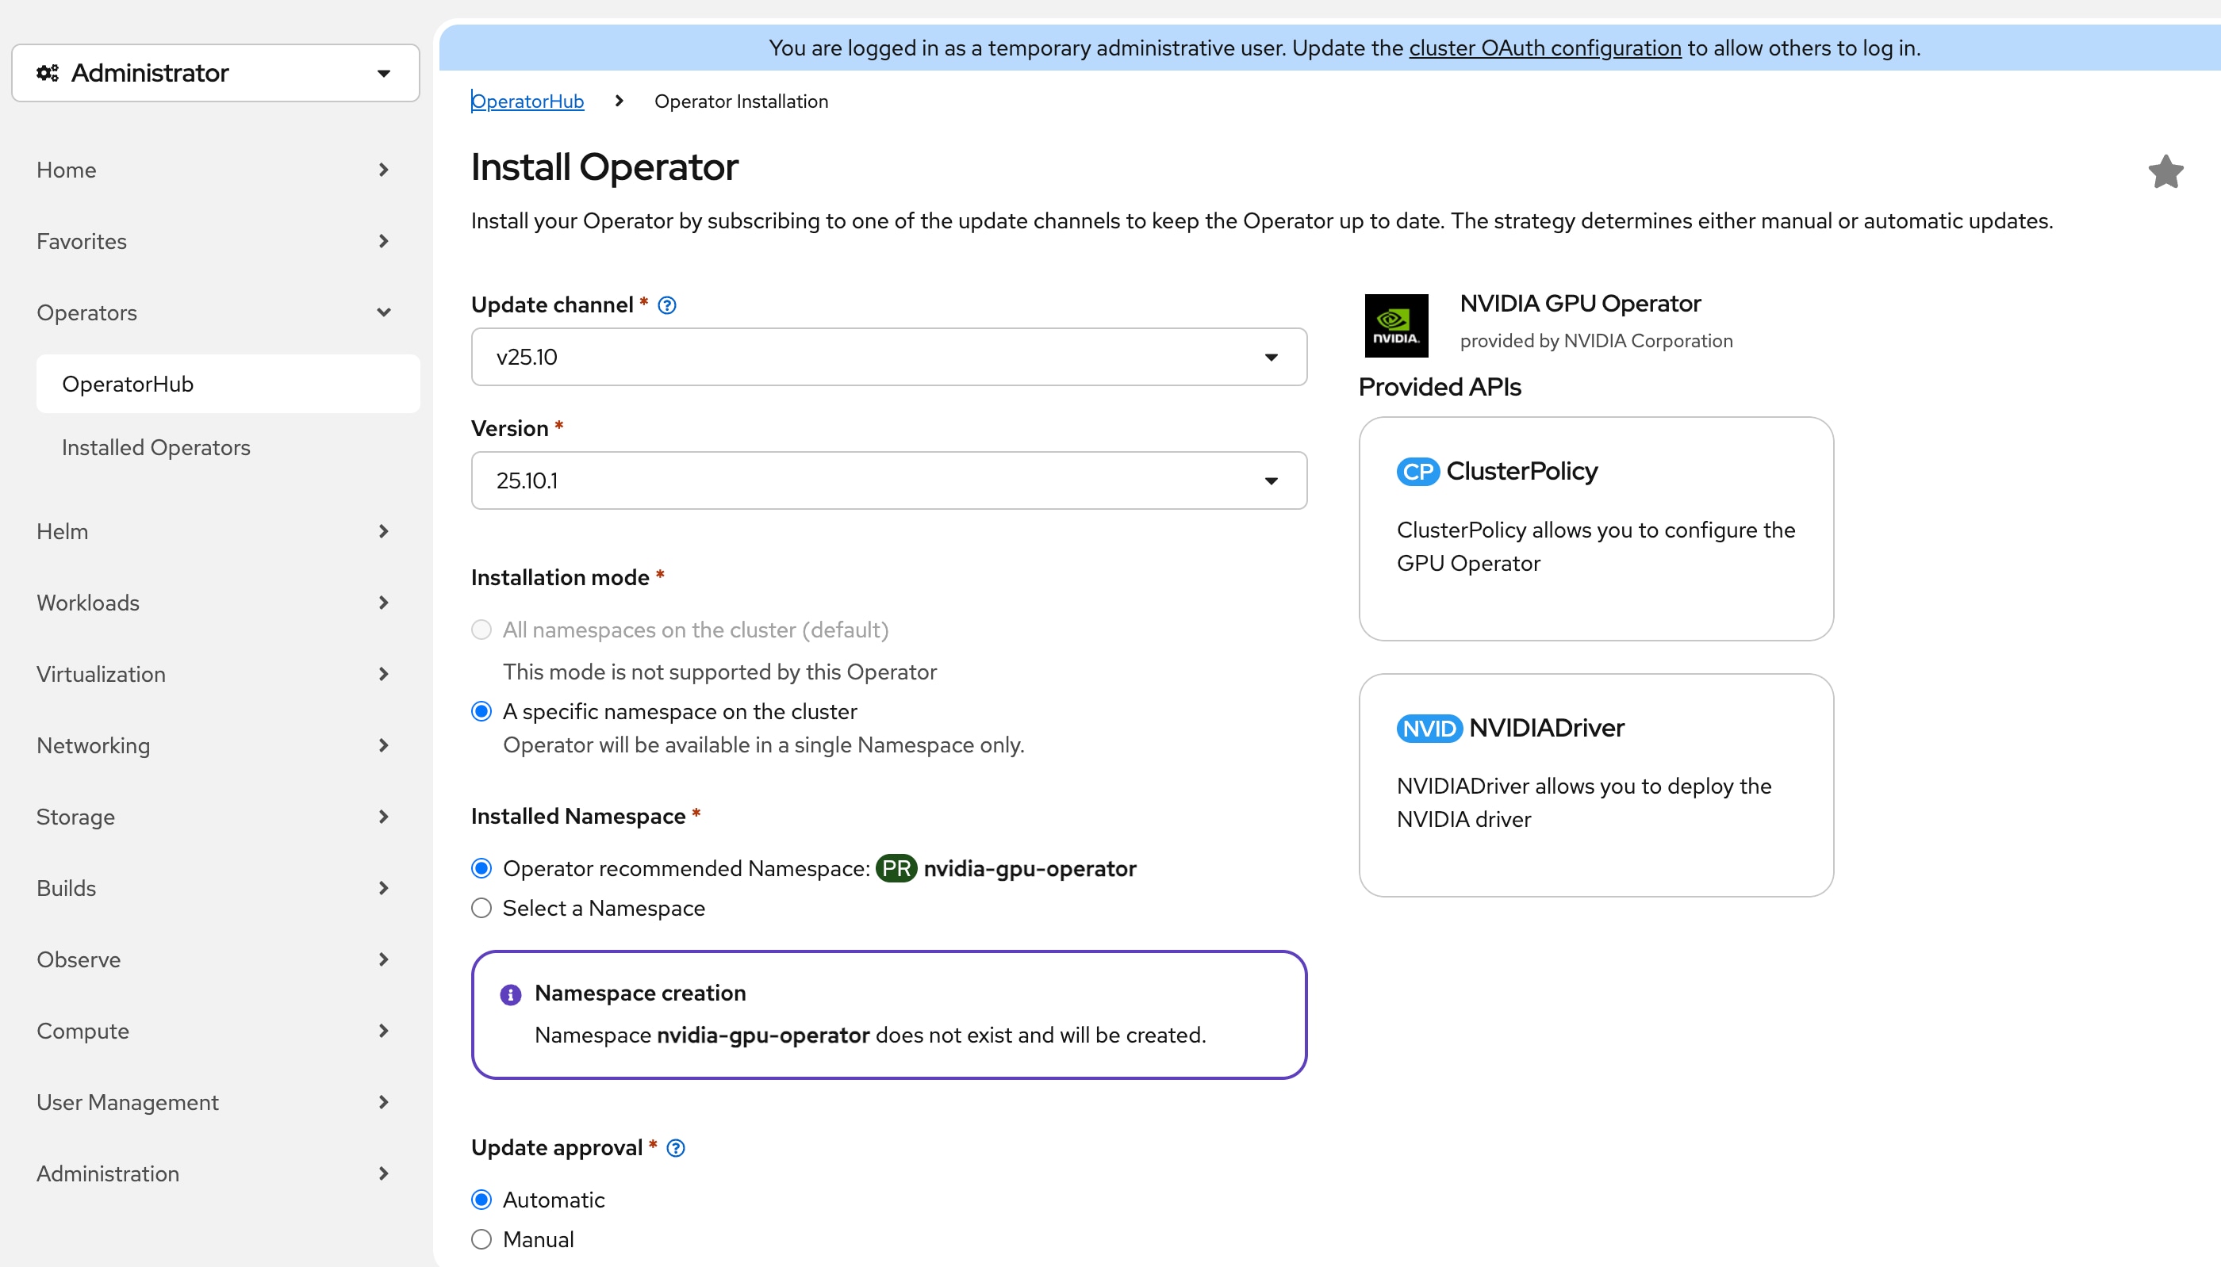Expand the Storage navigation section
The width and height of the screenshot is (2221, 1267).
tap(215, 817)
